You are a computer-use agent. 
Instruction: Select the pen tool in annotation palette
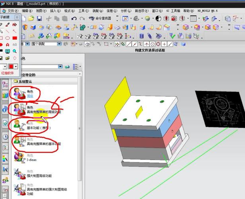tap(7, 25)
